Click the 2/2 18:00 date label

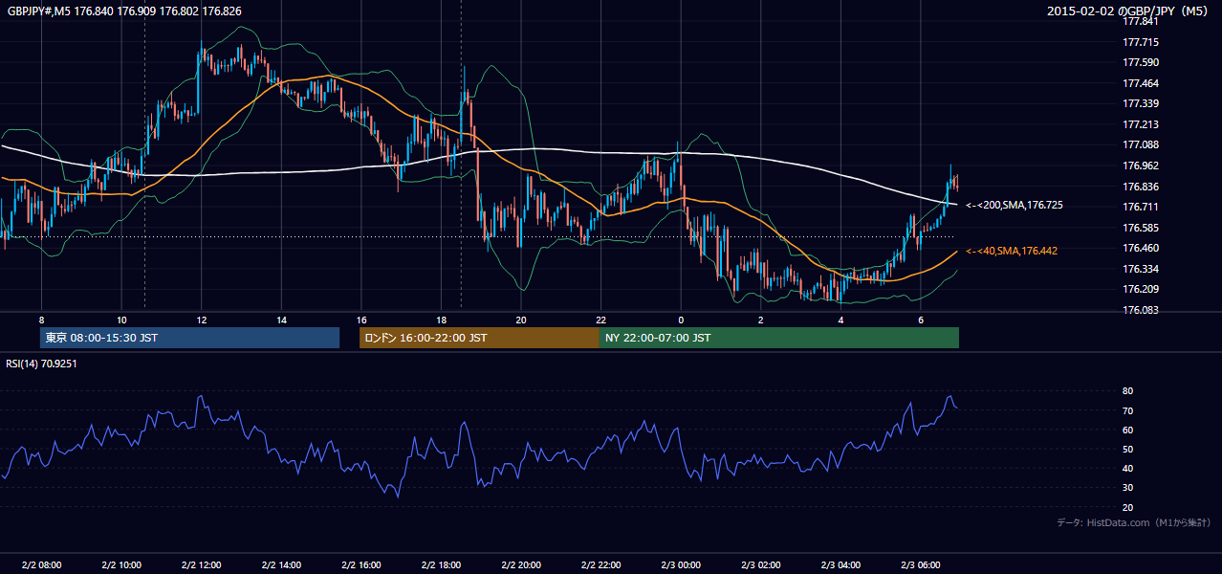coord(441,564)
